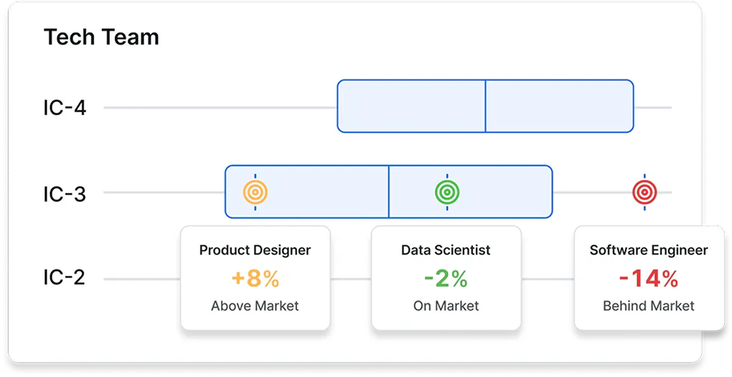Open the Software Engineer market card

(649, 278)
